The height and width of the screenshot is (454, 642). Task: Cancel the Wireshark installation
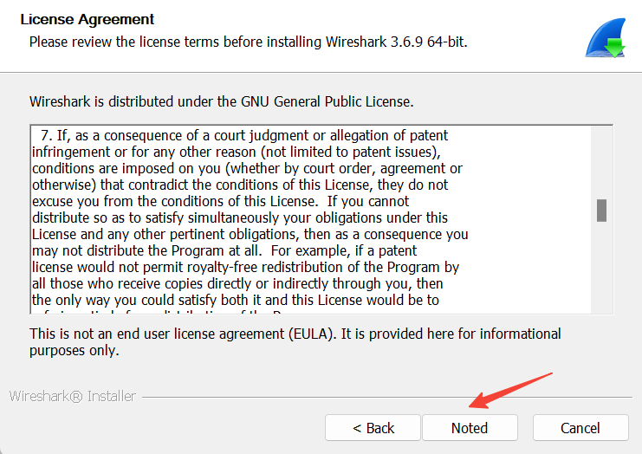tap(580, 428)
